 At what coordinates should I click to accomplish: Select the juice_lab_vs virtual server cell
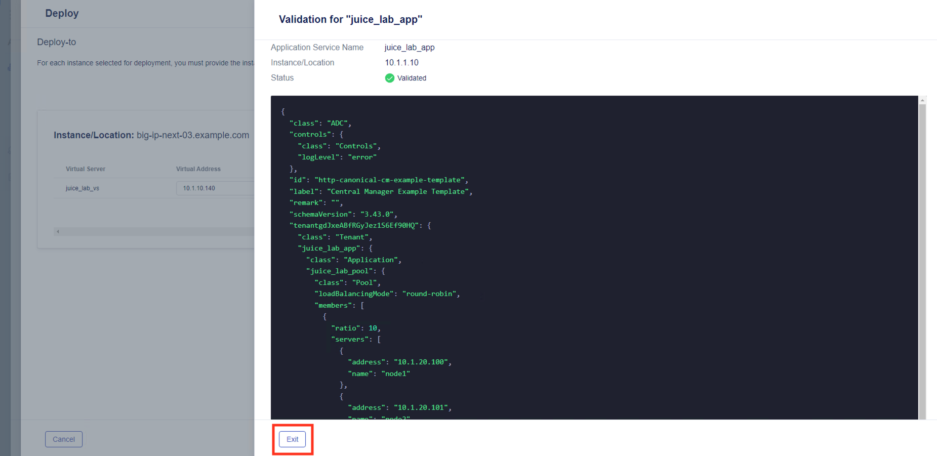click(x=82, y=188)
